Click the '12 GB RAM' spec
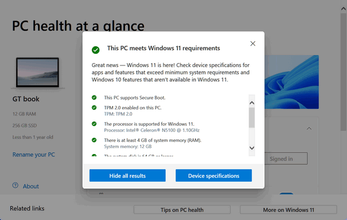The height and width of the screenshot is (220, 347). click(x=24, y=114)
